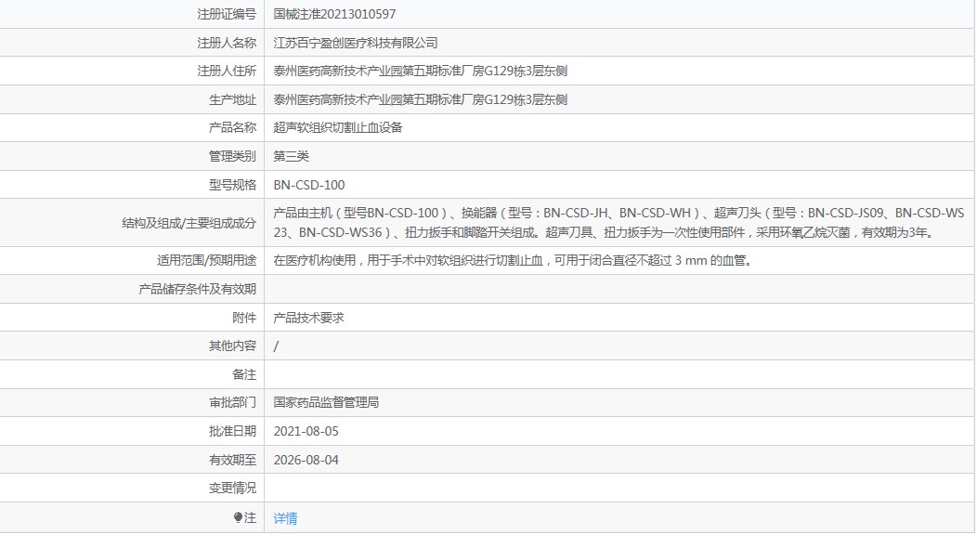
Task: Select registration number 国械注准20213010597
Action: click(334, 14)
